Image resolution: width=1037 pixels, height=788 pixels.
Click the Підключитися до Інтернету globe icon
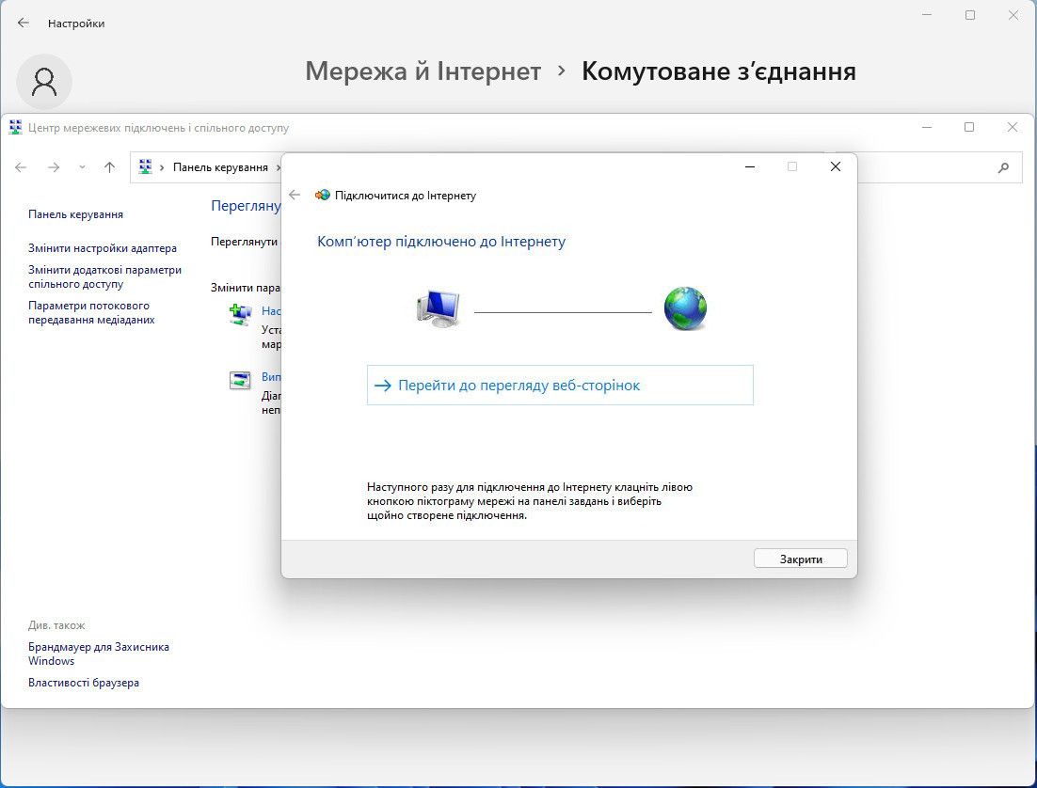click(323, 195)
